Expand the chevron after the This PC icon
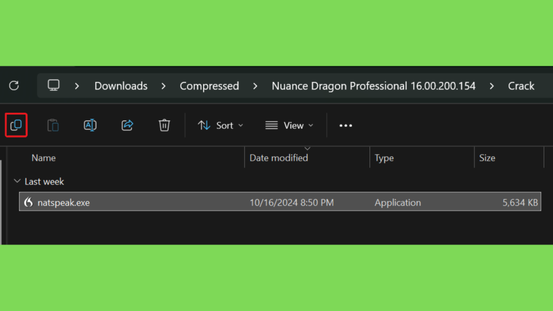The image size is (553, 311). [x=77, y=86]
